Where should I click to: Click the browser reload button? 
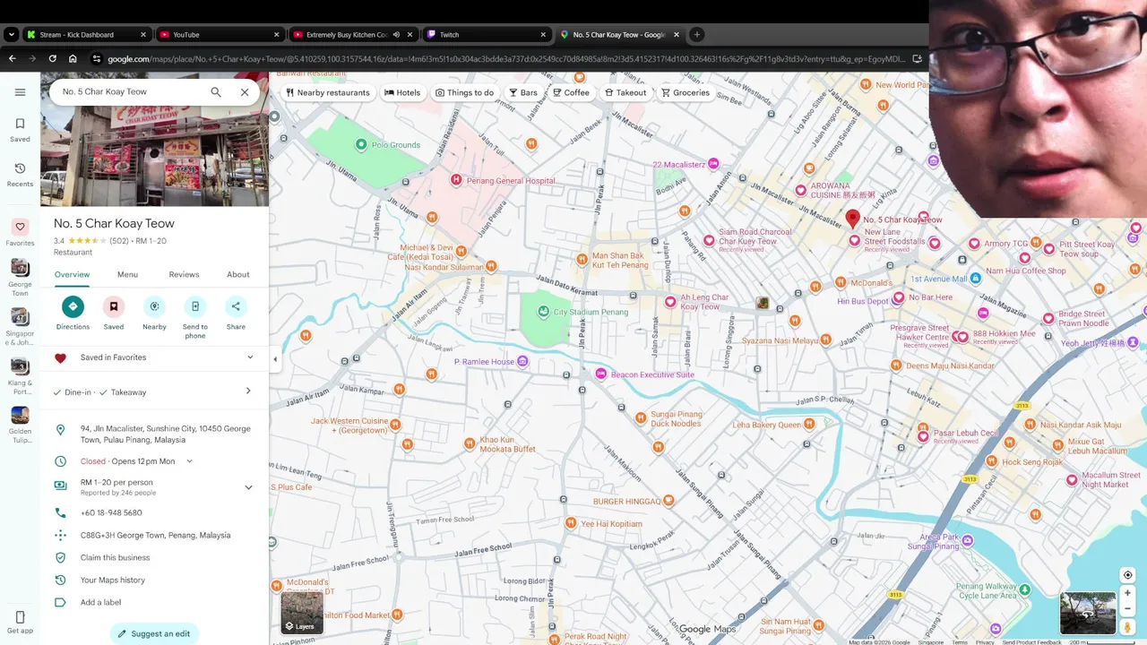[x=53, y=59]
